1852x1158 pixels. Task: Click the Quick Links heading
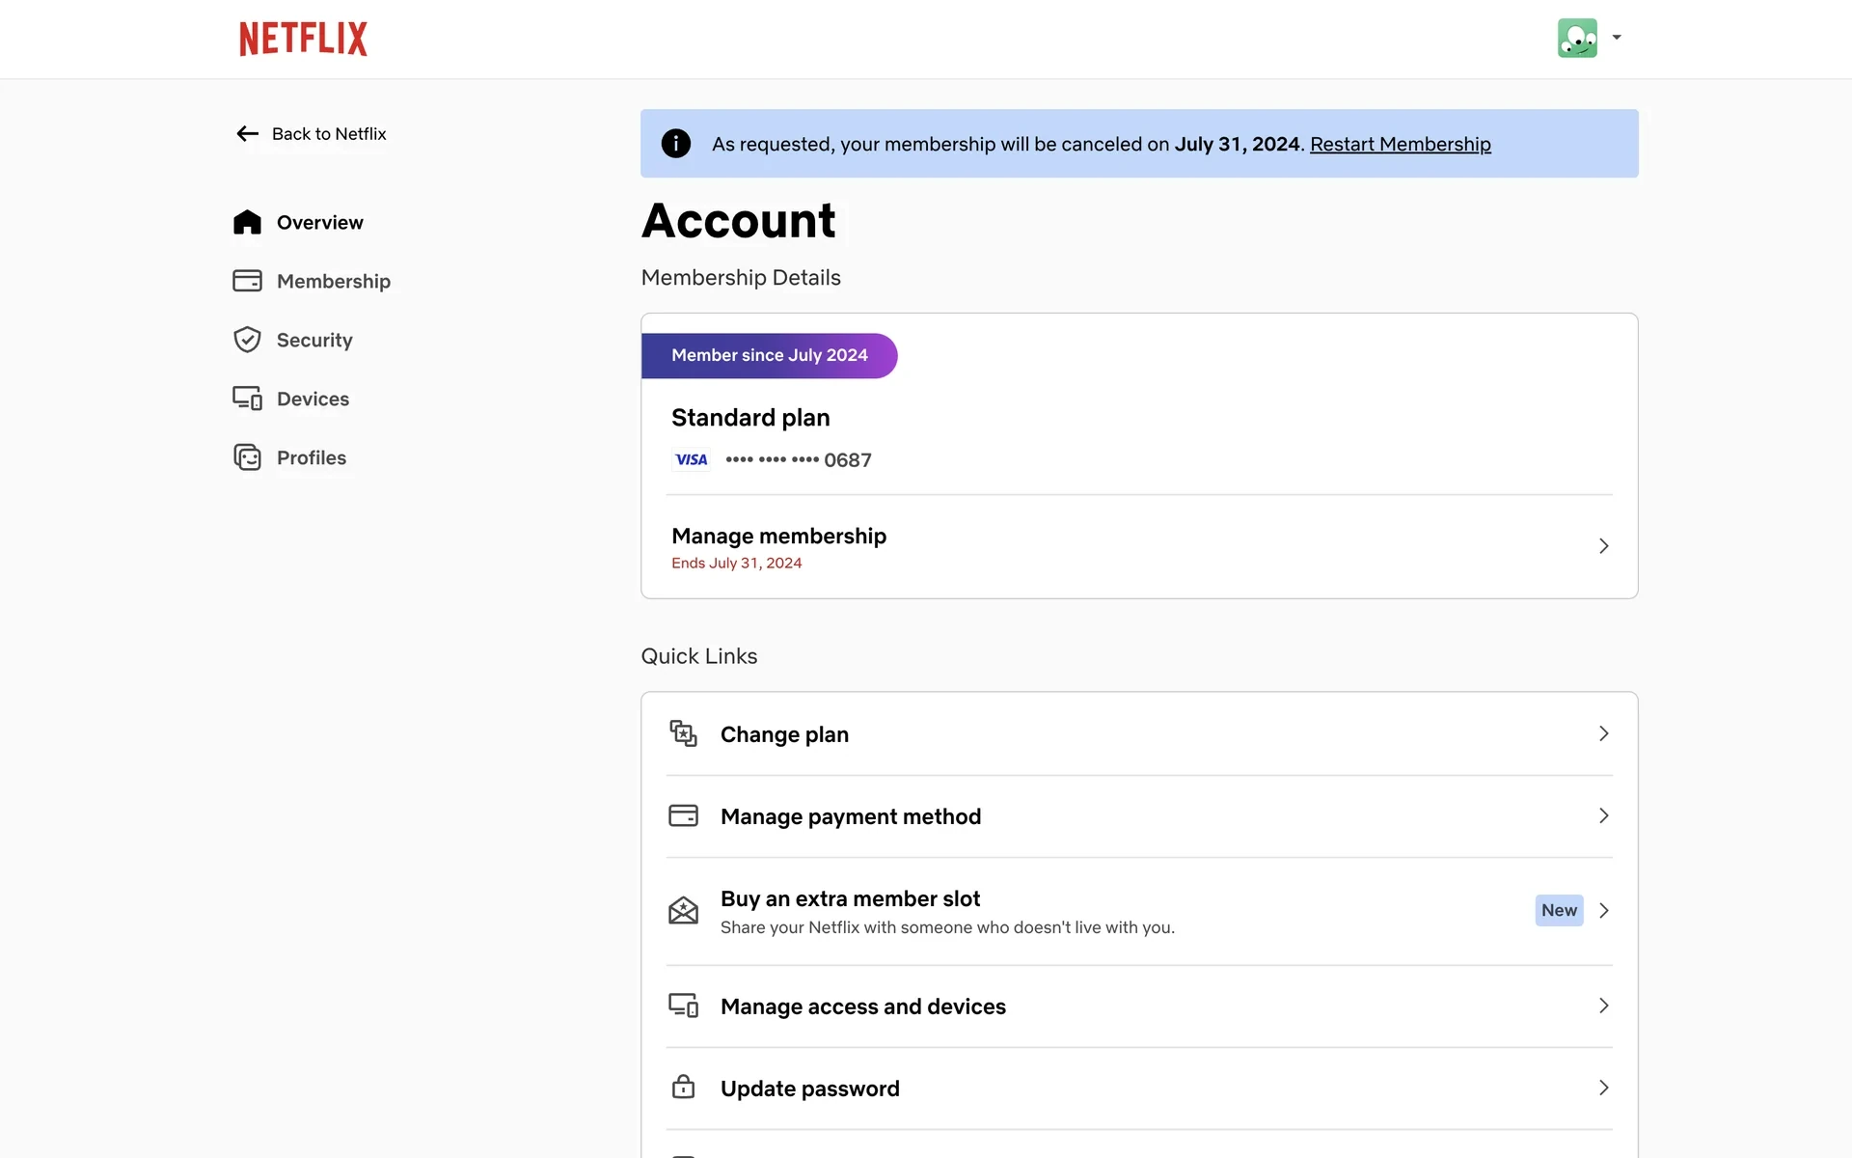pyautogui.click(x=699, y=656)
